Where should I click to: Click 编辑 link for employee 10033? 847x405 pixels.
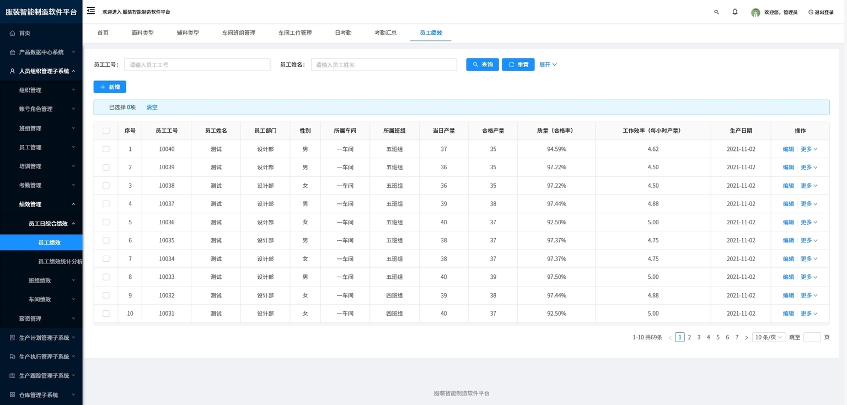[x=789, y=277]
